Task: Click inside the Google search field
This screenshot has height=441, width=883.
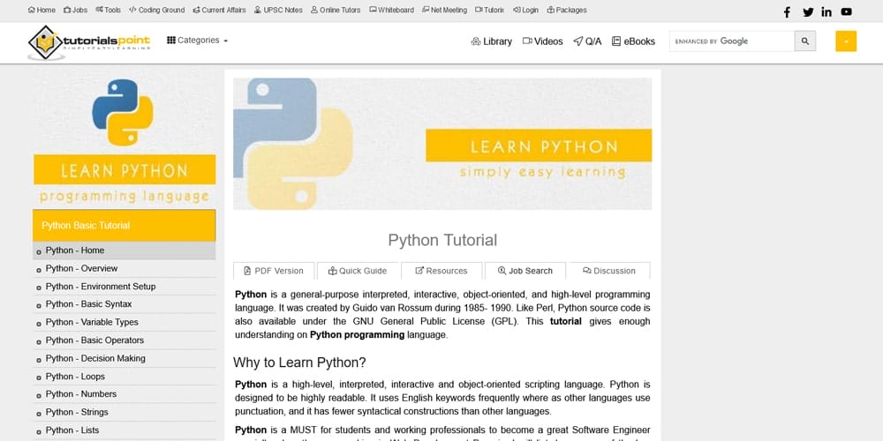Action: 731,41
